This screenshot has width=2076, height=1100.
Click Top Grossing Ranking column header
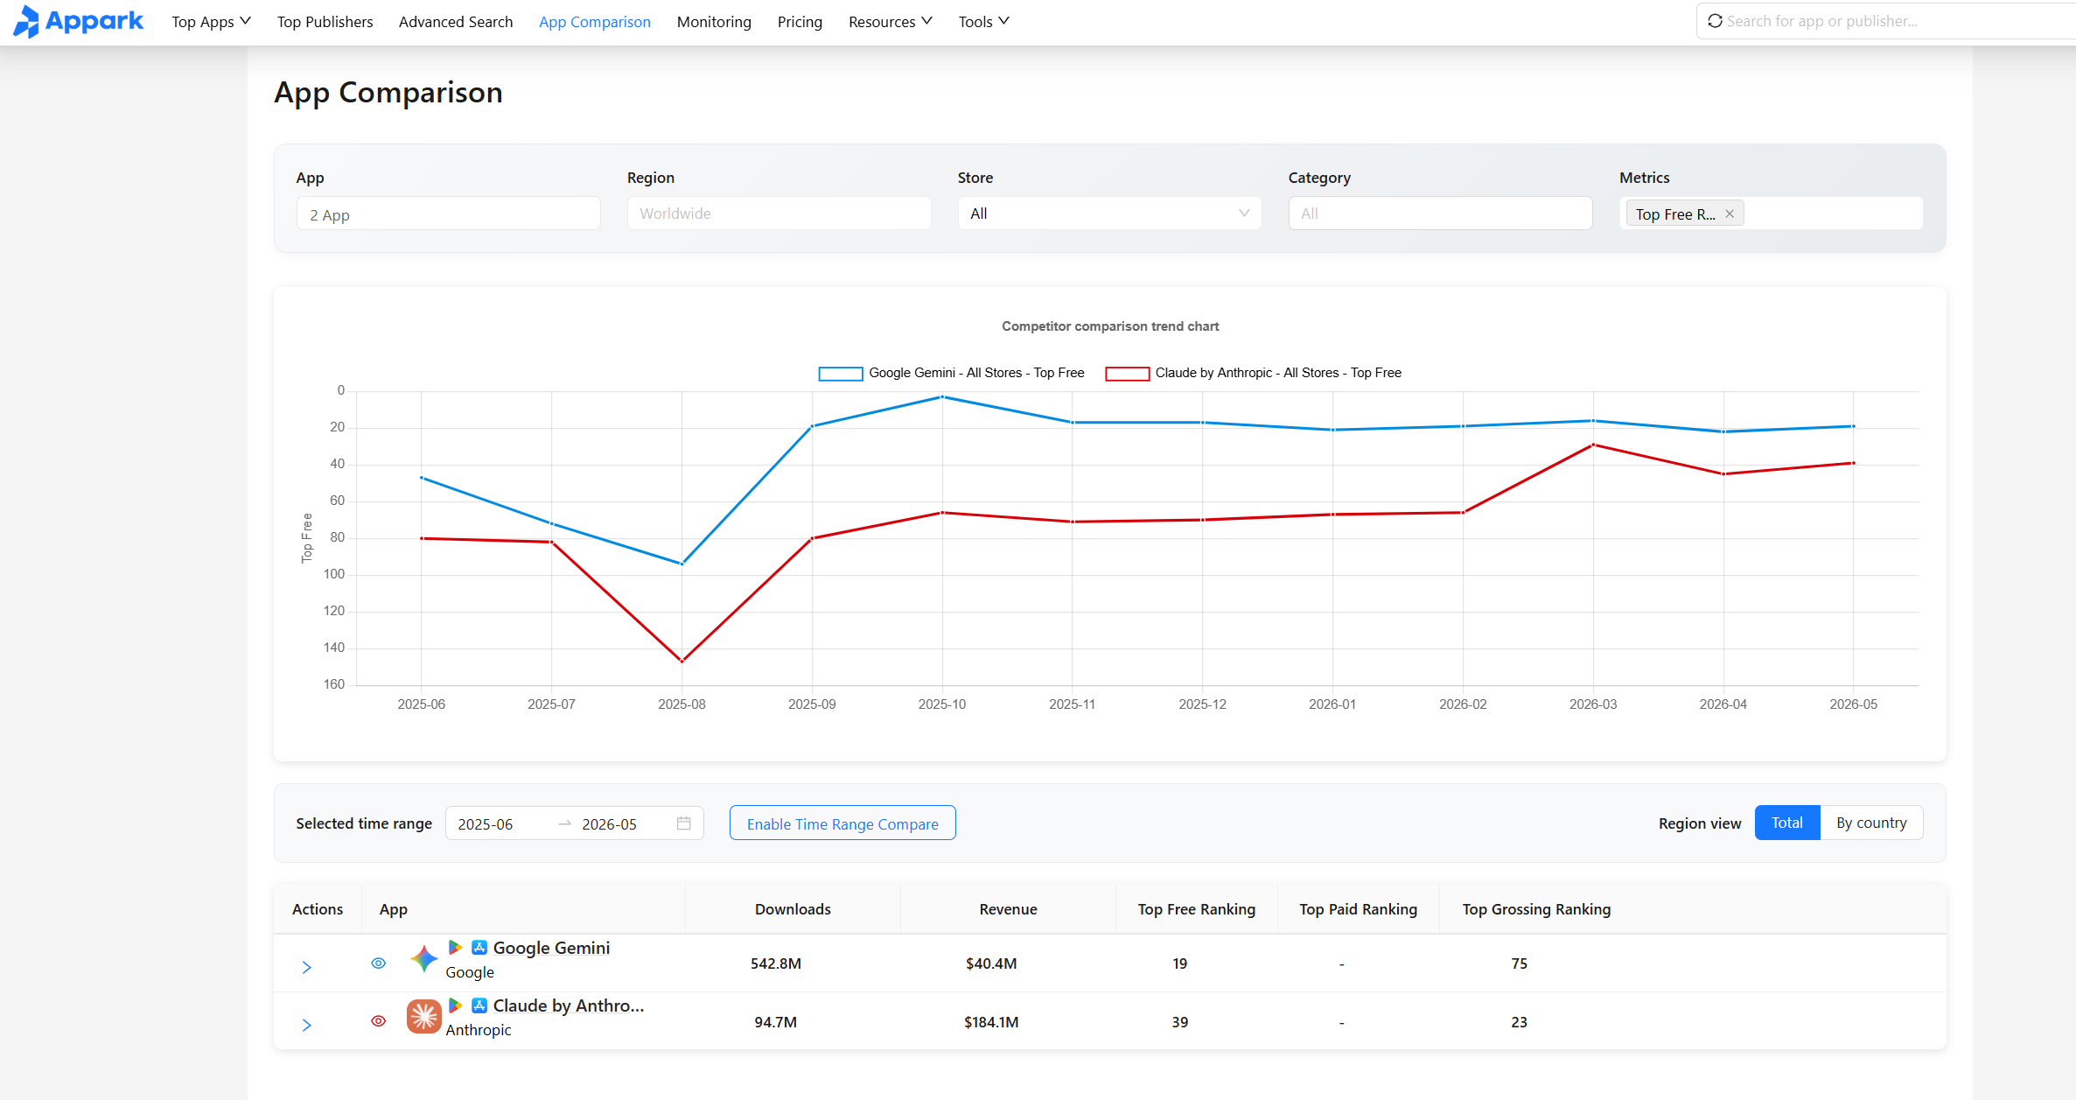coord(1536,909)
